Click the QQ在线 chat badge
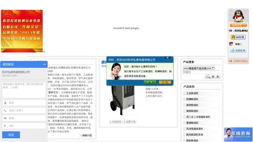 tap(238, 37)
